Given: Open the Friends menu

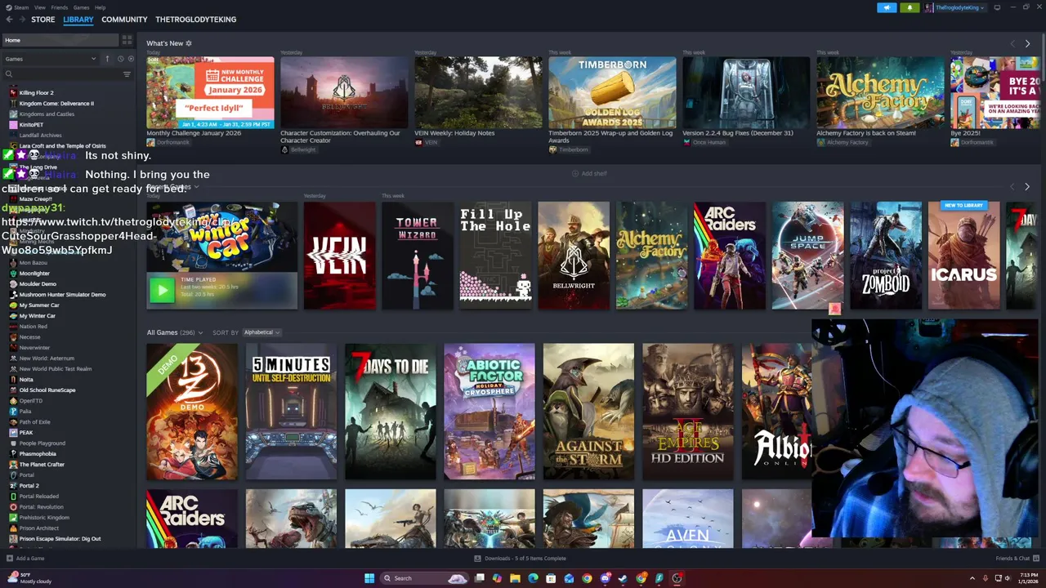Looking at the screenshot, I should 60,7.
